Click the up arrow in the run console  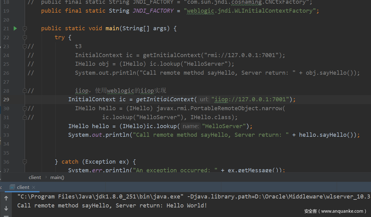click(x=6, y=198)
